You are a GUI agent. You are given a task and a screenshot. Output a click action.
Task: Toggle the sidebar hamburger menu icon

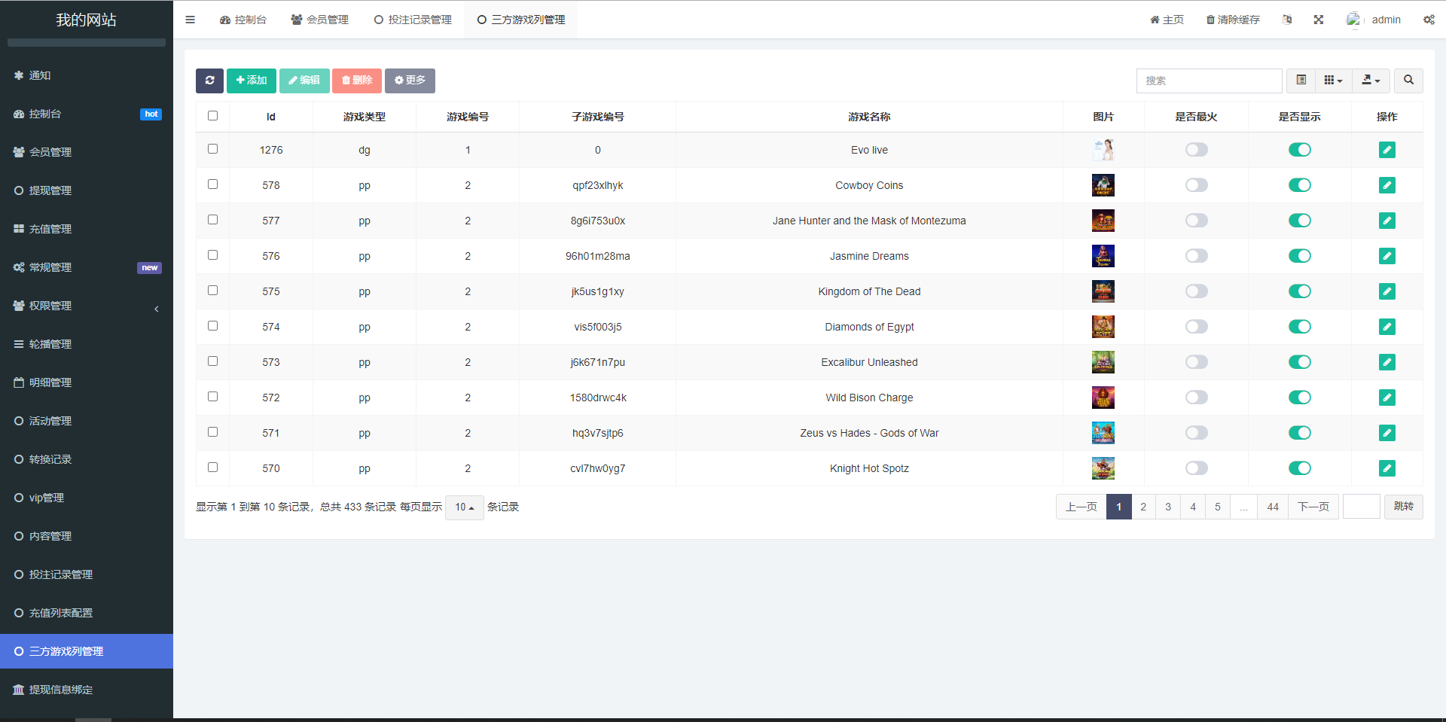190,20
